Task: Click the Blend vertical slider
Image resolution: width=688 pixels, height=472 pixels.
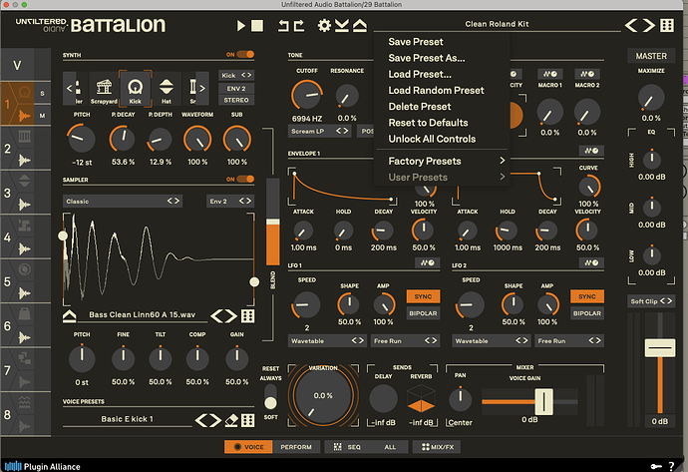Action: tap(273, 222)
